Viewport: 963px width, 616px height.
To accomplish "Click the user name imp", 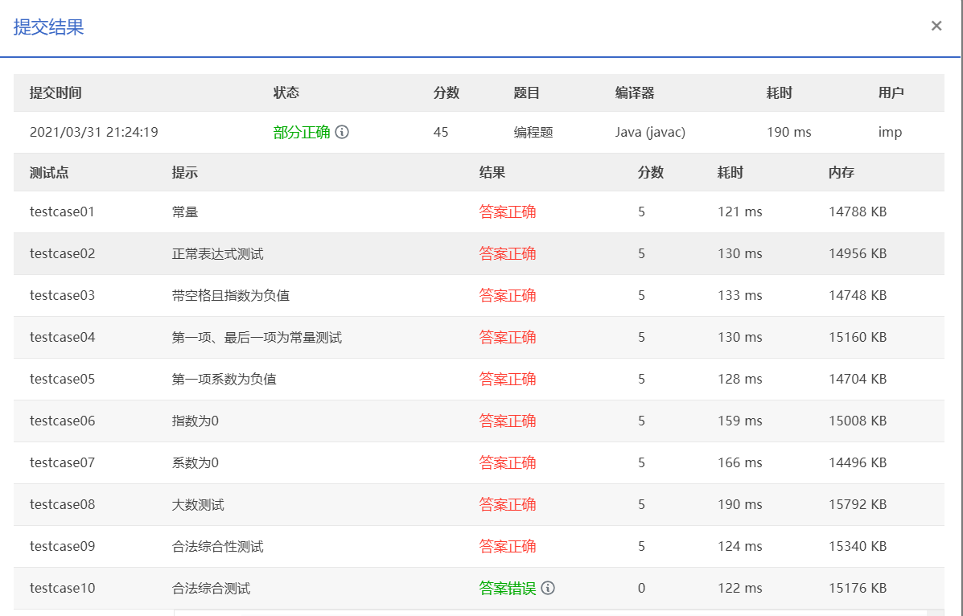I will (x=890, y=132).
